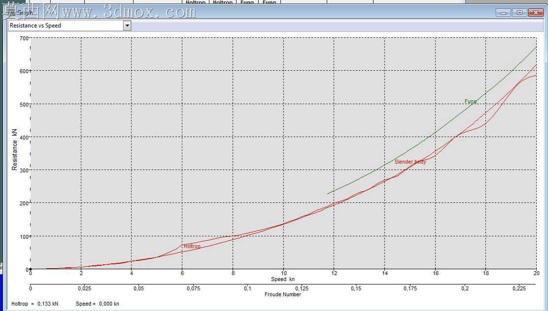
Task: Click the 0,225 Froude number tick label
Action: coord(519,288)
